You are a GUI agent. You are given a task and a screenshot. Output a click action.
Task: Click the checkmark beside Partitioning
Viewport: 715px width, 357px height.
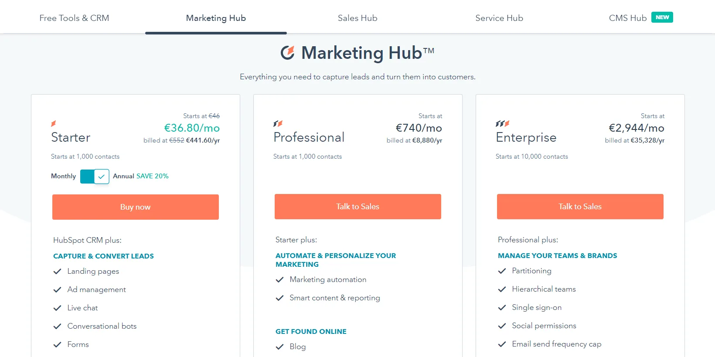(x=502, y=271)
